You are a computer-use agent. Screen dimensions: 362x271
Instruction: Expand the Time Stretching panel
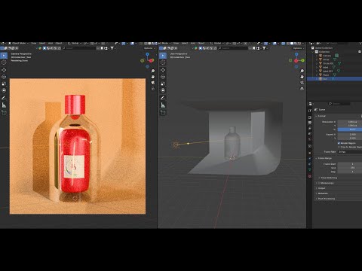click(x=319, y=178)
